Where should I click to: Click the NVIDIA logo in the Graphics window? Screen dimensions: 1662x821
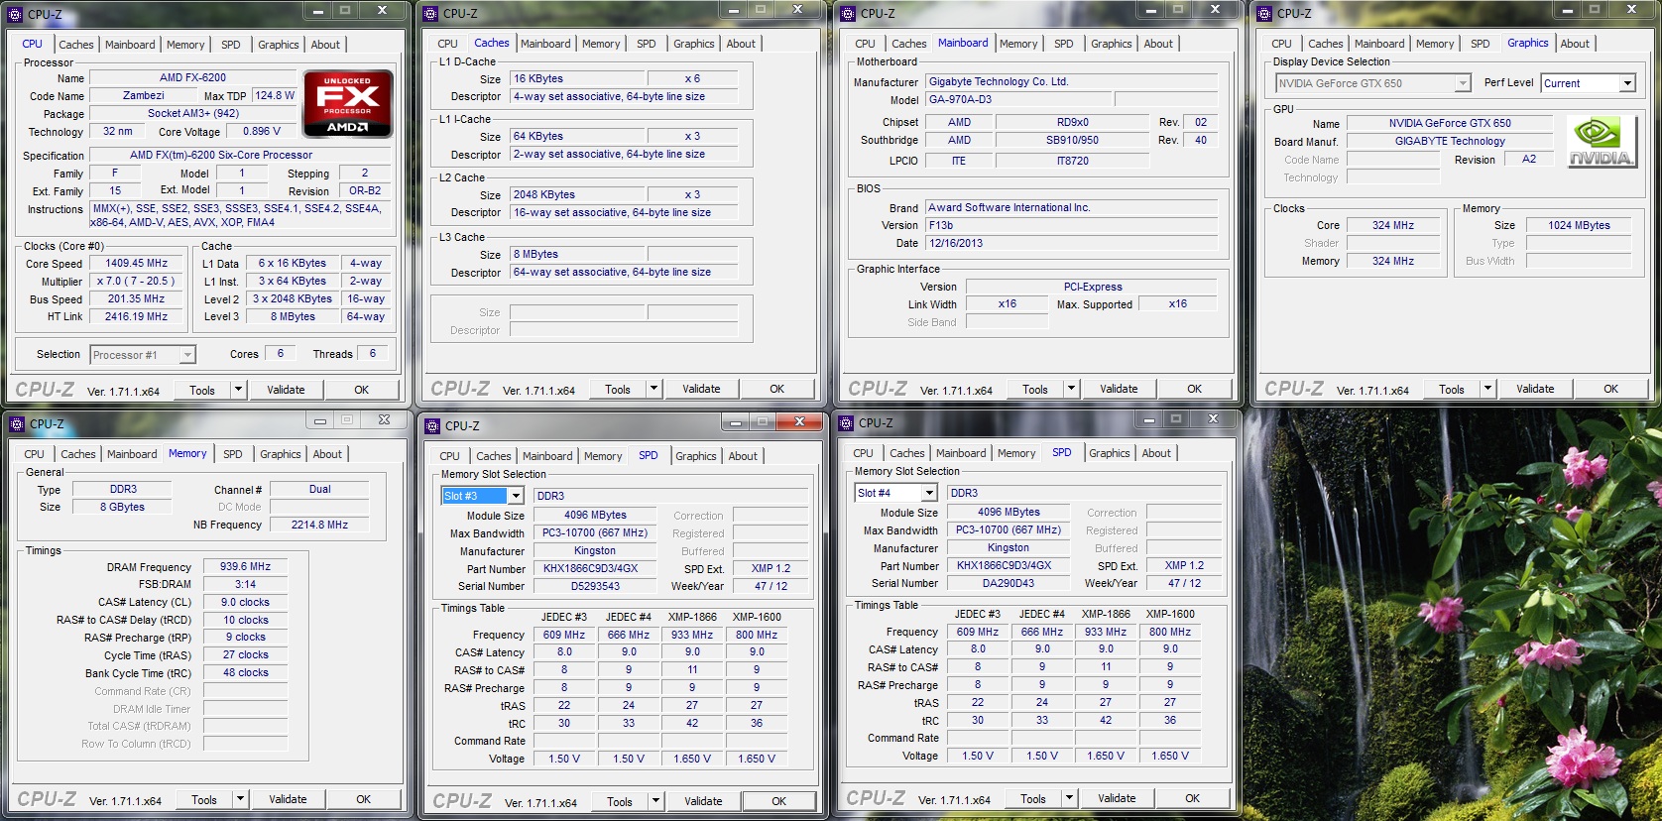1602,141
